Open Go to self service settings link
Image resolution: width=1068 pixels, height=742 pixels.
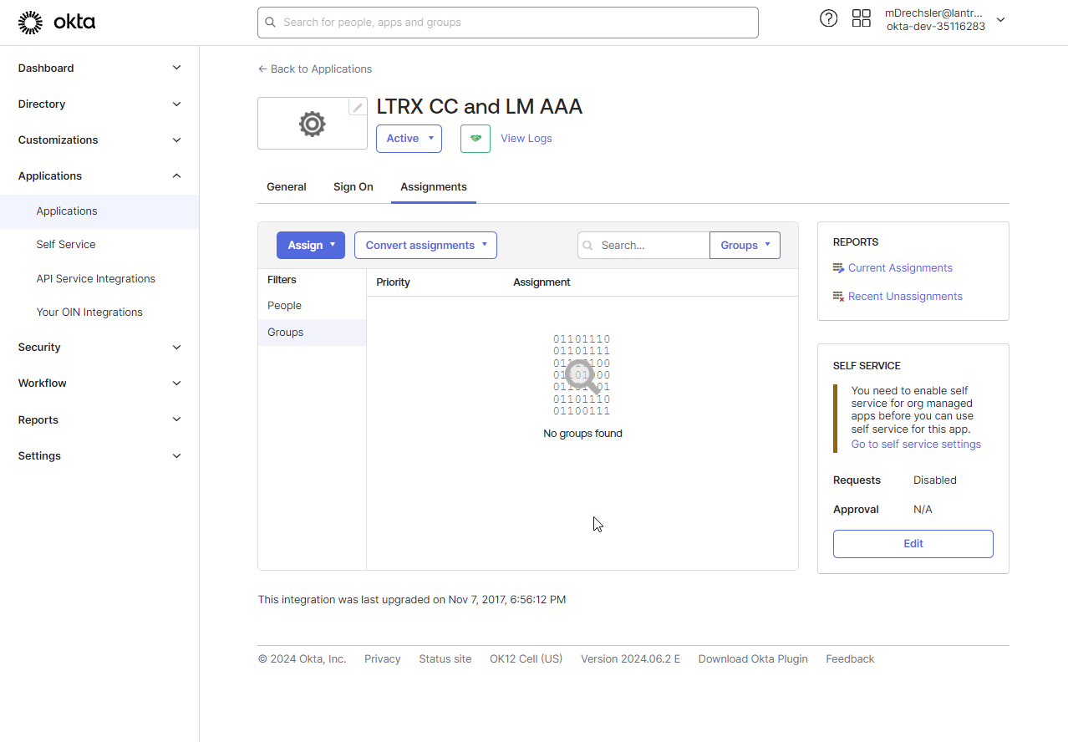click(x=916, y=445)
